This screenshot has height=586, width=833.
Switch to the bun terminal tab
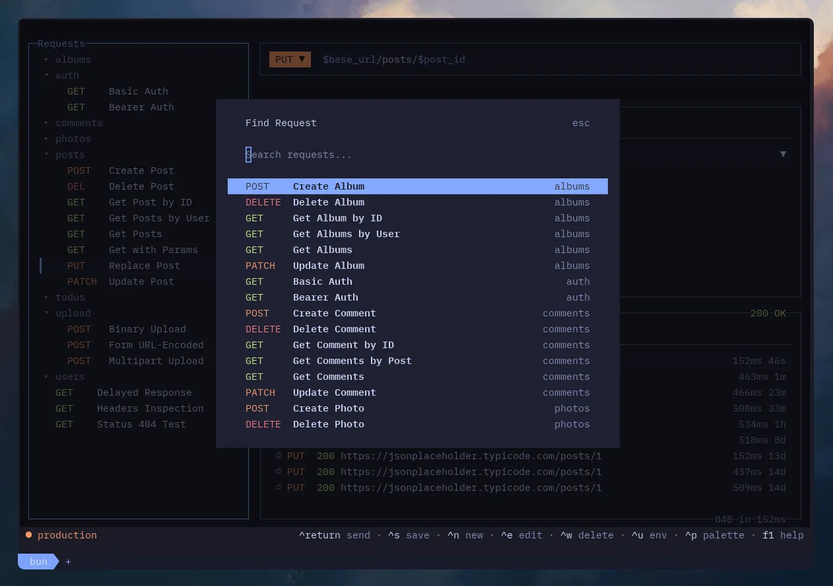tap(38, 562)
